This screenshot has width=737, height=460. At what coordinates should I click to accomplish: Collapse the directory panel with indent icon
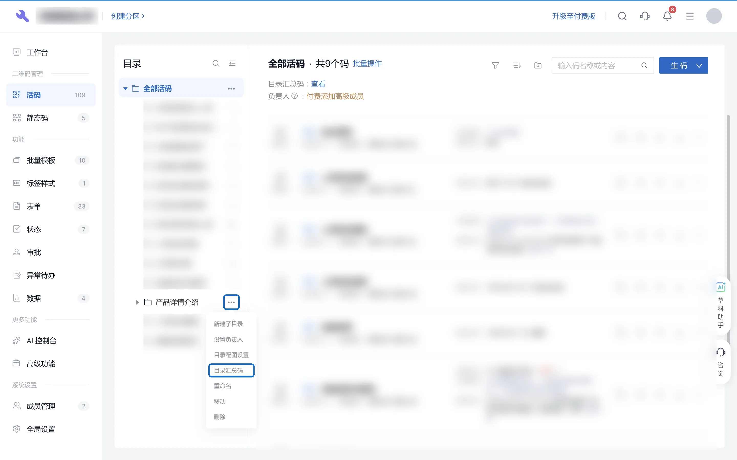[232, 63]
